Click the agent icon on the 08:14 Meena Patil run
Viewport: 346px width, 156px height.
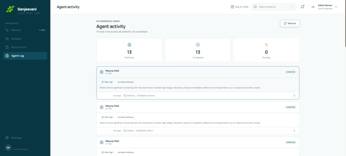click(101, 72)
